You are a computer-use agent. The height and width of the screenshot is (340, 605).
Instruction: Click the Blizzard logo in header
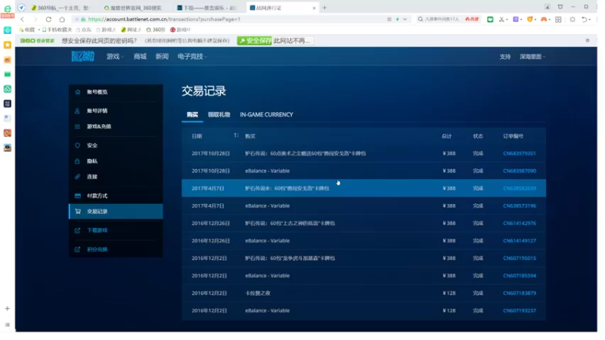(x=82, y=56)
